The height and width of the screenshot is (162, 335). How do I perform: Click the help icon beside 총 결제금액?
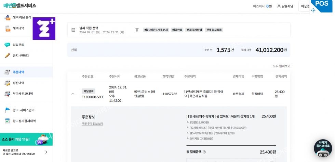[x=204, y=152]
